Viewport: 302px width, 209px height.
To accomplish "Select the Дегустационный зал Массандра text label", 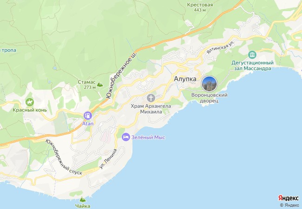I will point(252,65).
